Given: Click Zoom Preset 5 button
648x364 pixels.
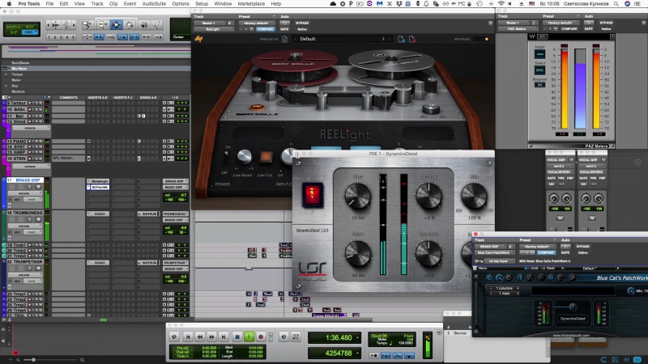Looking at the screenshot, I should click(x=74, y=37).
